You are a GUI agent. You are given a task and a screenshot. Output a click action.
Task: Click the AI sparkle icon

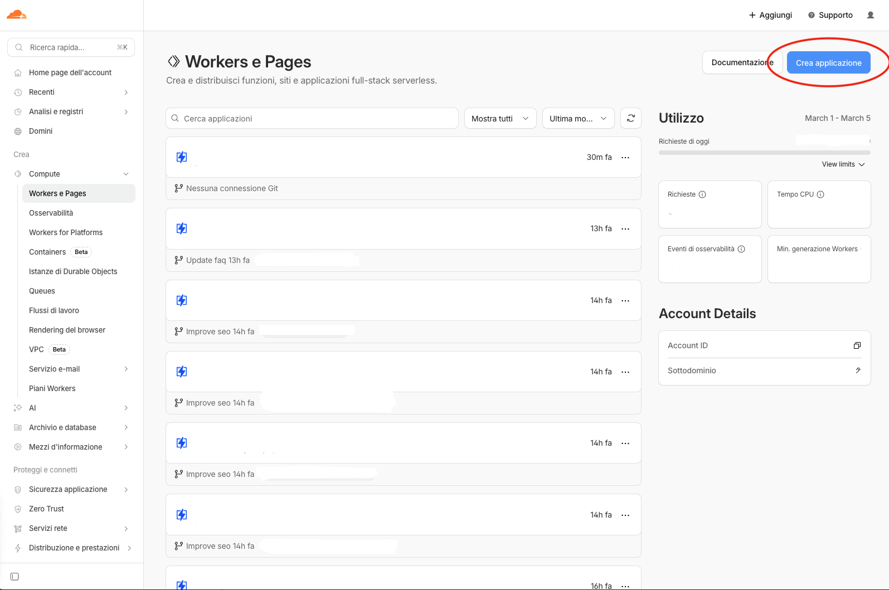pyautogui.click(x=18, y=408)
